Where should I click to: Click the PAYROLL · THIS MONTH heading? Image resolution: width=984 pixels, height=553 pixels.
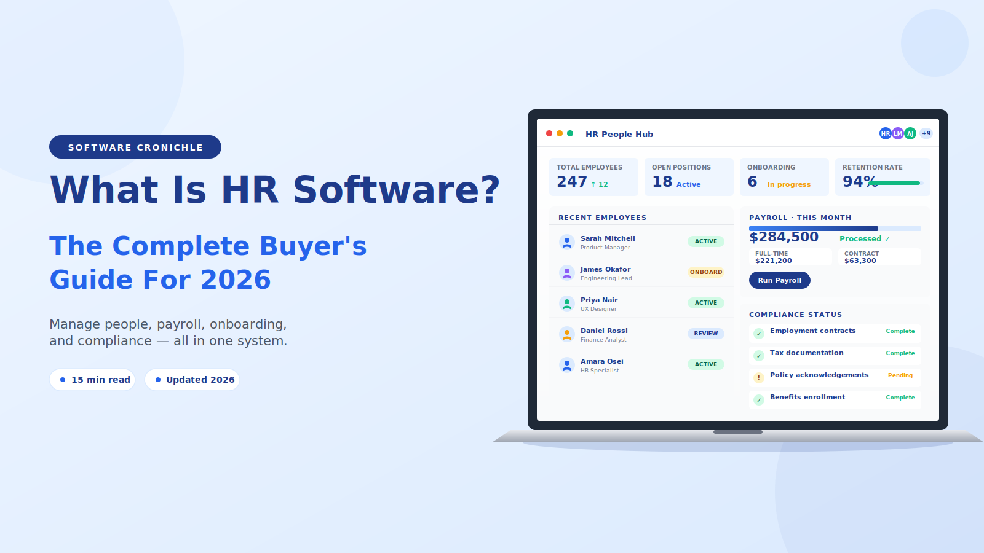click(x=800, y=218)
